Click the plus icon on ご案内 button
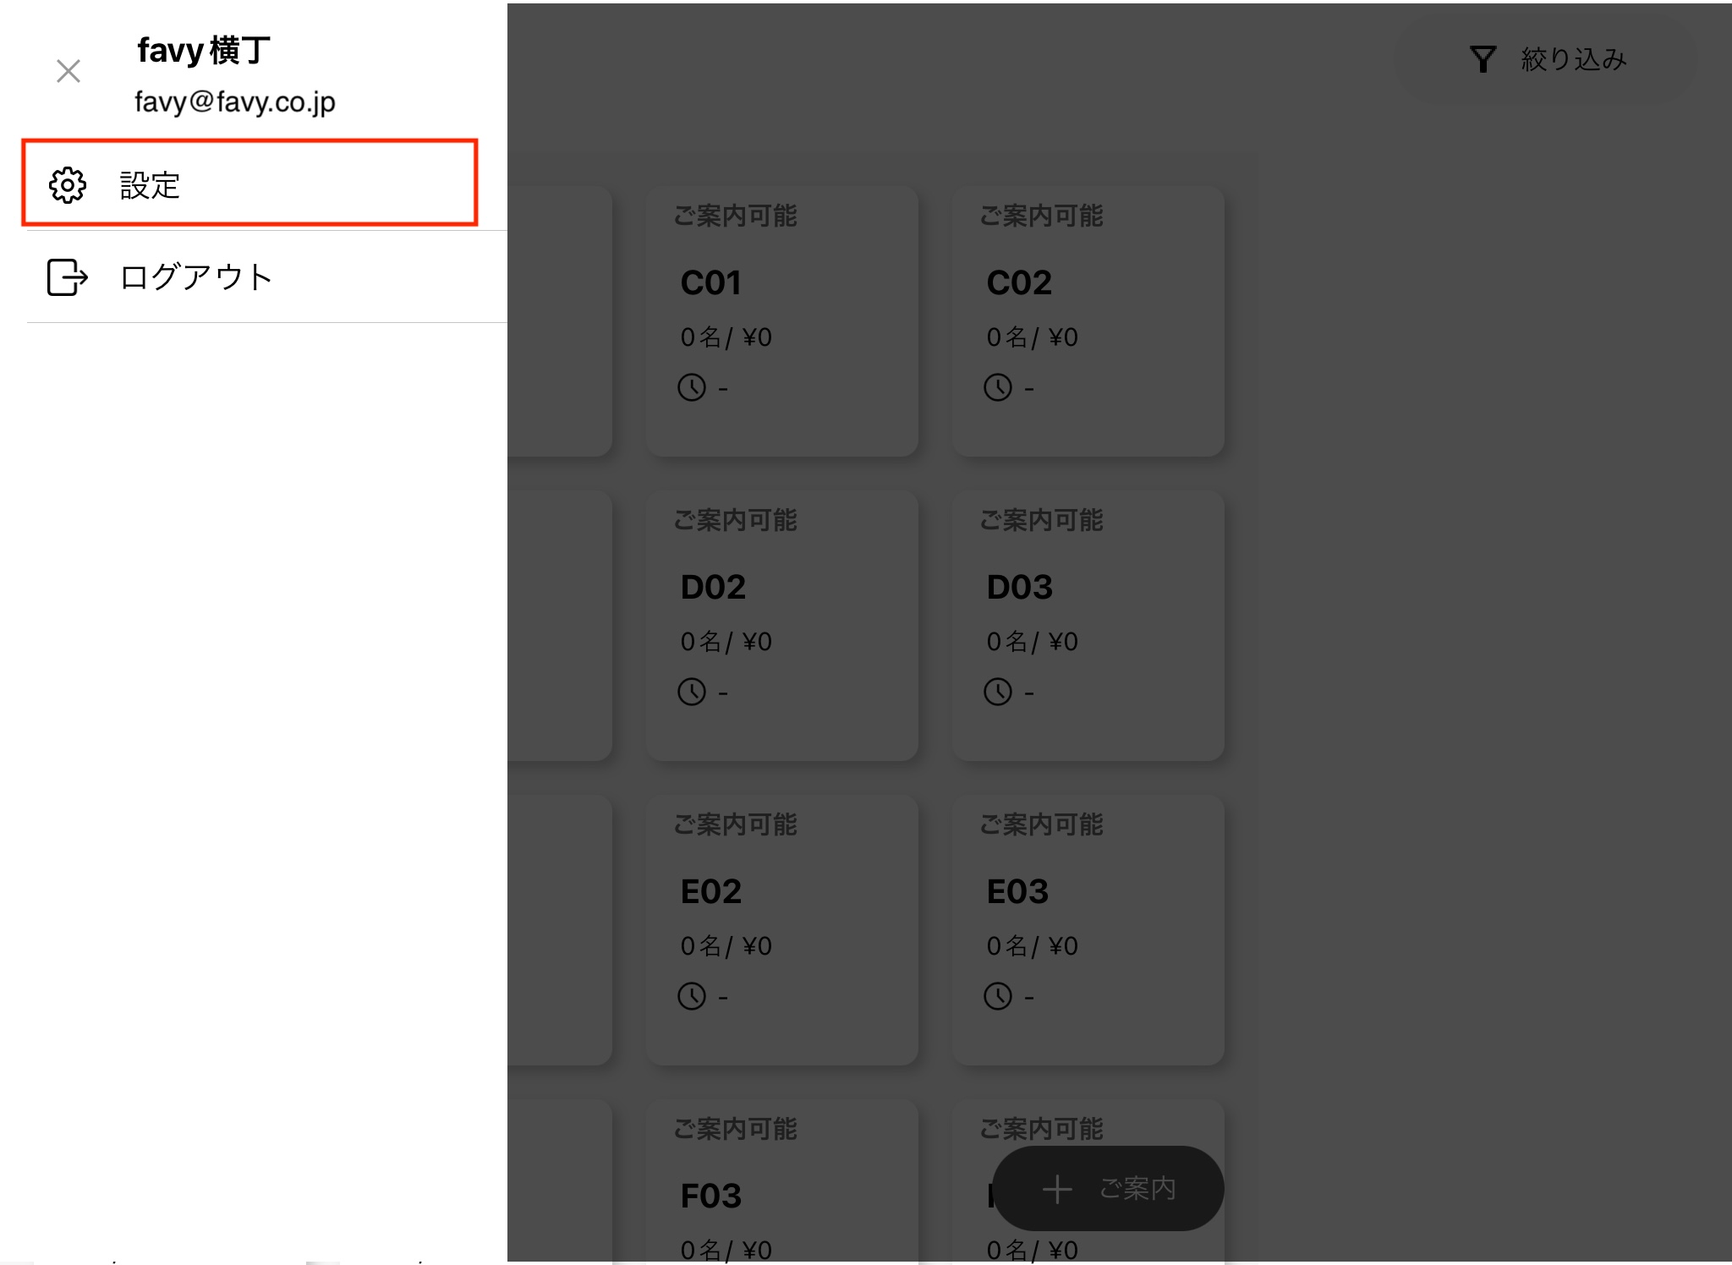This screenshot has width=1732, height=1265. (x=1057, y=1189)
